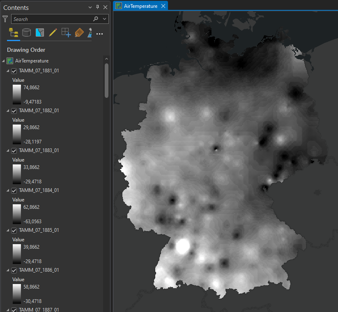Click the ellipsis for more Contents views

(x=99, y=34)
